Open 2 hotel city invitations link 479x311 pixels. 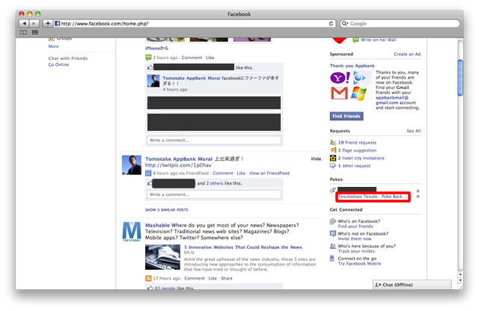pyautogui.click(x=361, y=158)
